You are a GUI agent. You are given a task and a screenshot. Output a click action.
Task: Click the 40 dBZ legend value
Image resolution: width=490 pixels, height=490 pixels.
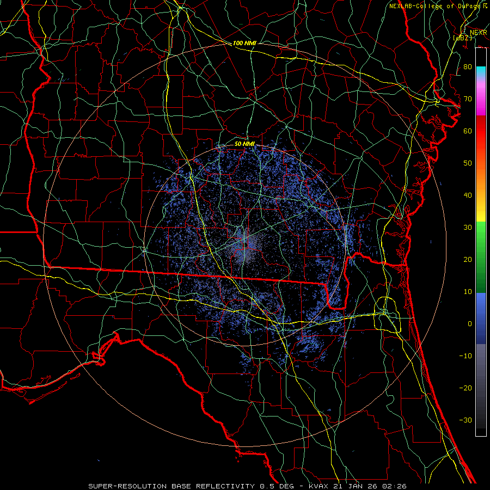[x=468, y=195]
